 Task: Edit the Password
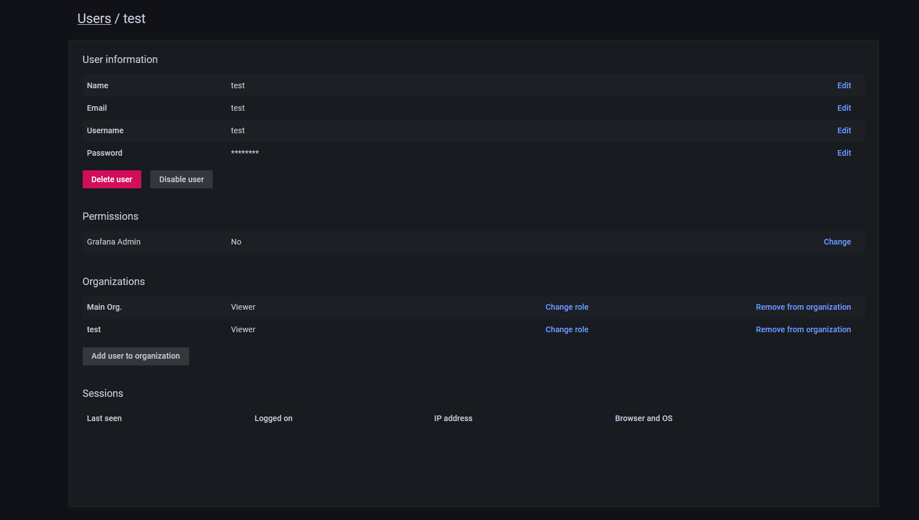pyautogui.click(x=844, y=153)
